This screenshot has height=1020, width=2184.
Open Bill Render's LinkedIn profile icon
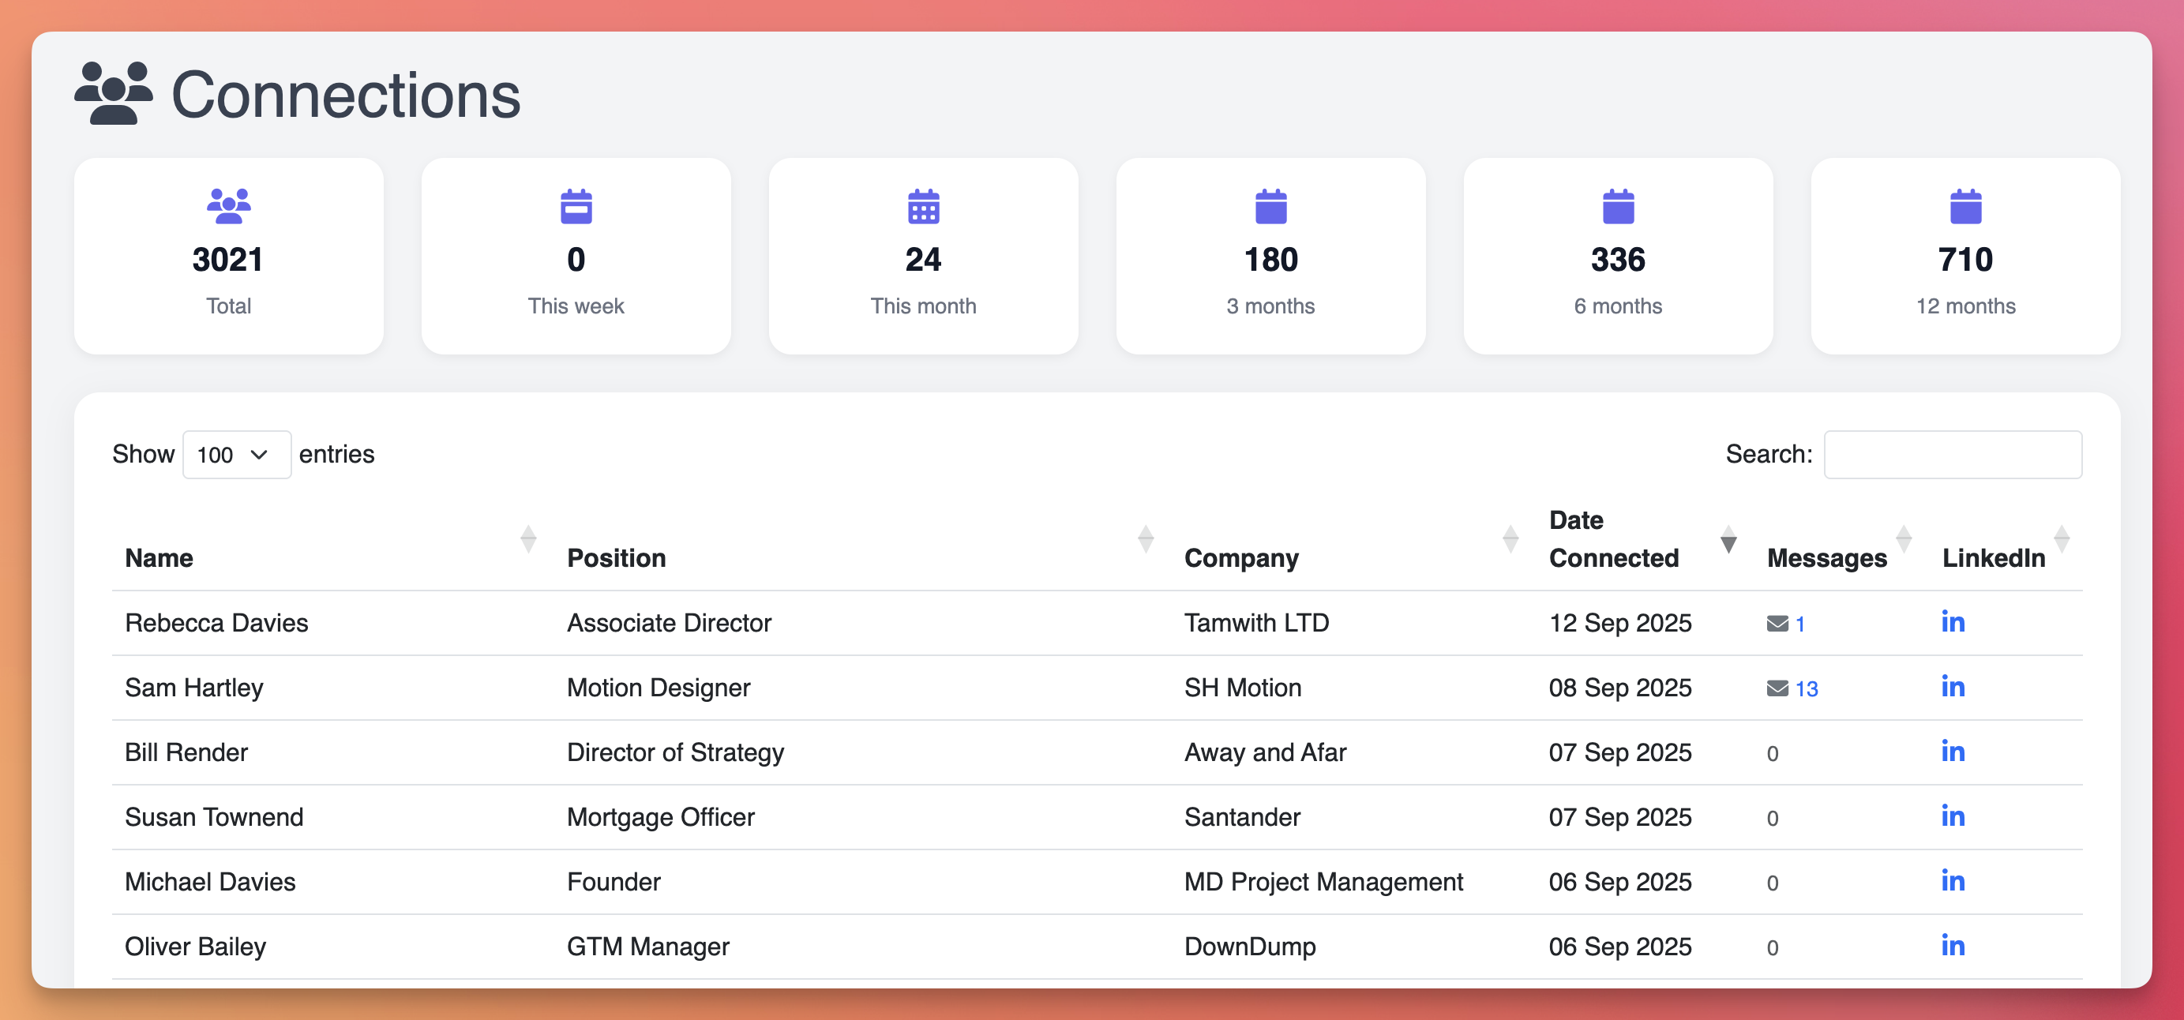(1953, 752)
